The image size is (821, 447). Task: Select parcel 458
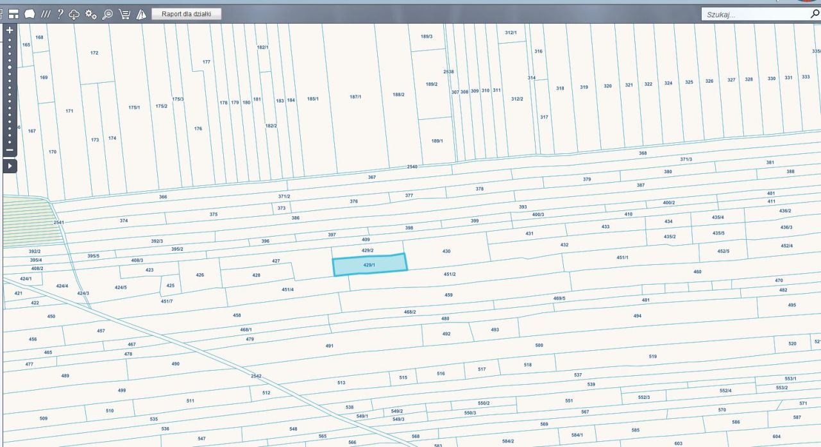pyautogui.click(x=237, y=316)
